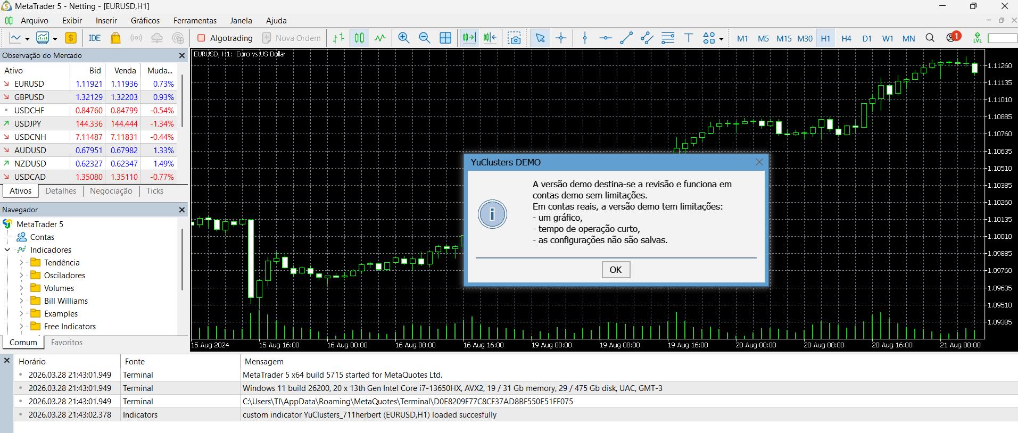
Task: Open the Inserir menu
Action: coord(106,21)
